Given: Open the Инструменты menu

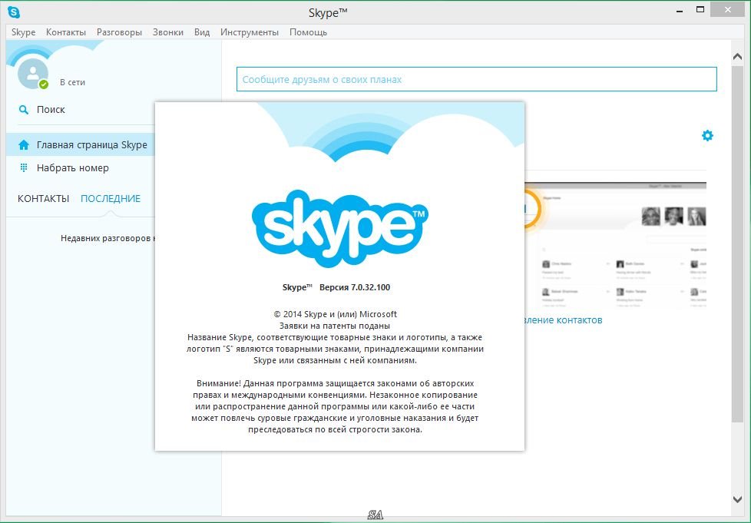Looking at the screenshot, I should 249,32.
